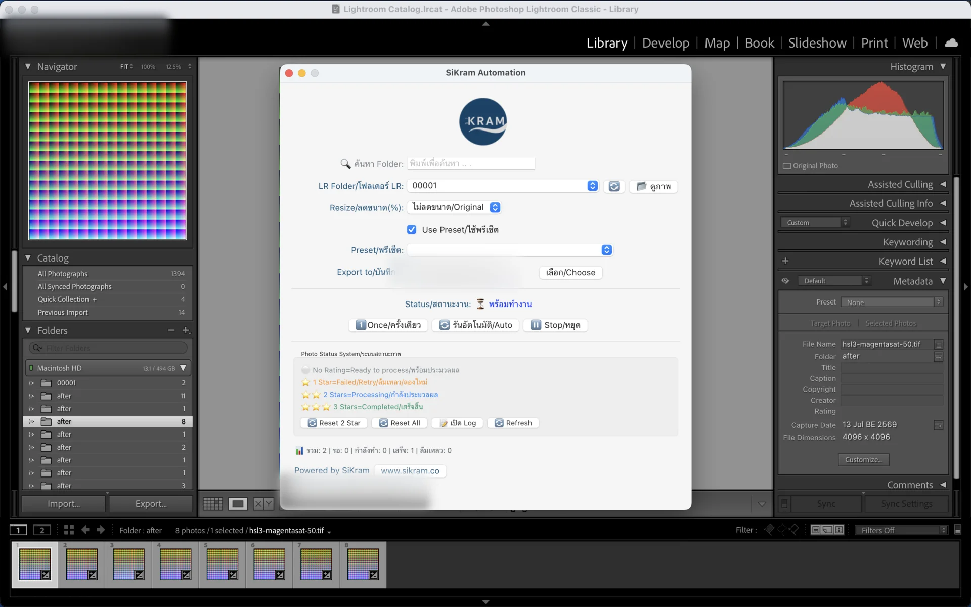Image resolution: width=971 pixels, height=607 pixels.
Task: Select Selected Photos metadata mode
Action: (x=891, y=323)
